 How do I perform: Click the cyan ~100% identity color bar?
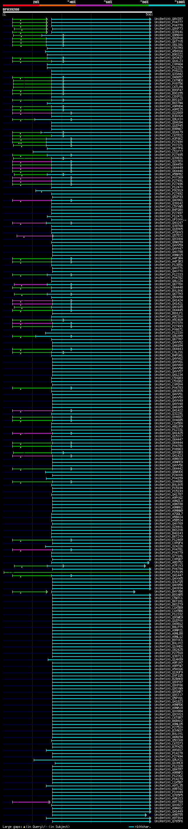coord(167,5)
